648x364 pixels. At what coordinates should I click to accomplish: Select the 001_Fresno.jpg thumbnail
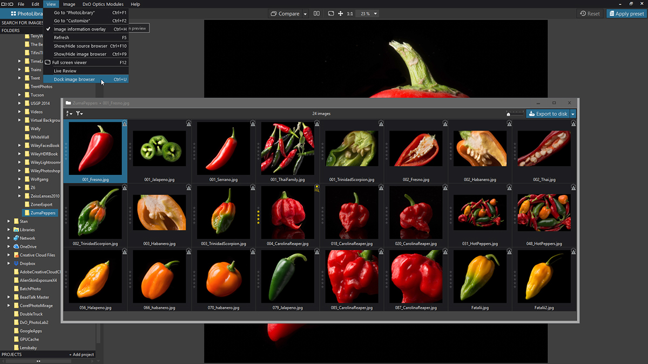click(x=95, y=148)
